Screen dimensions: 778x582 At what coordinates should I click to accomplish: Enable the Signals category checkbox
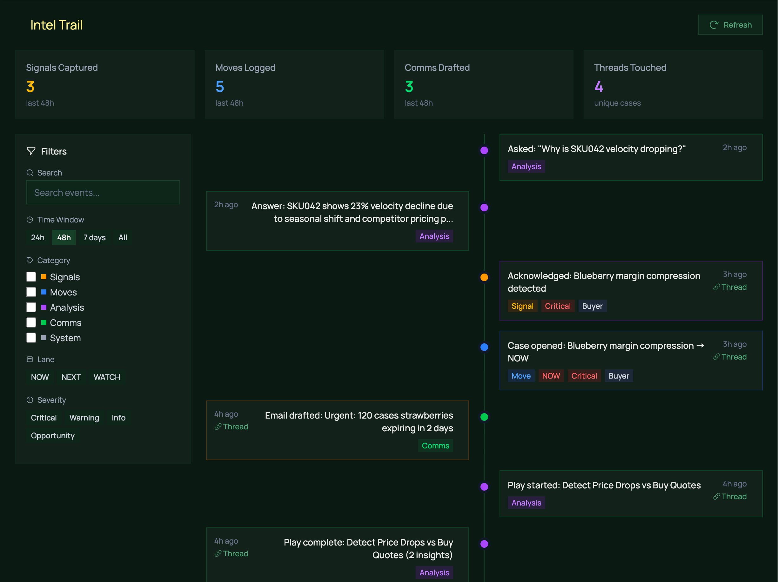click(31, 277)
